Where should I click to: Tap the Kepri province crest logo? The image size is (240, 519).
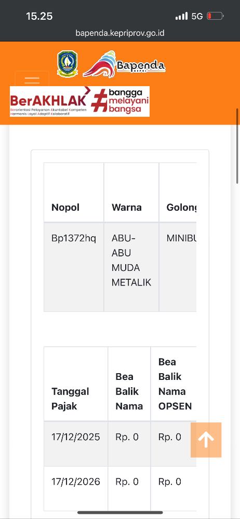click(68, 64)
